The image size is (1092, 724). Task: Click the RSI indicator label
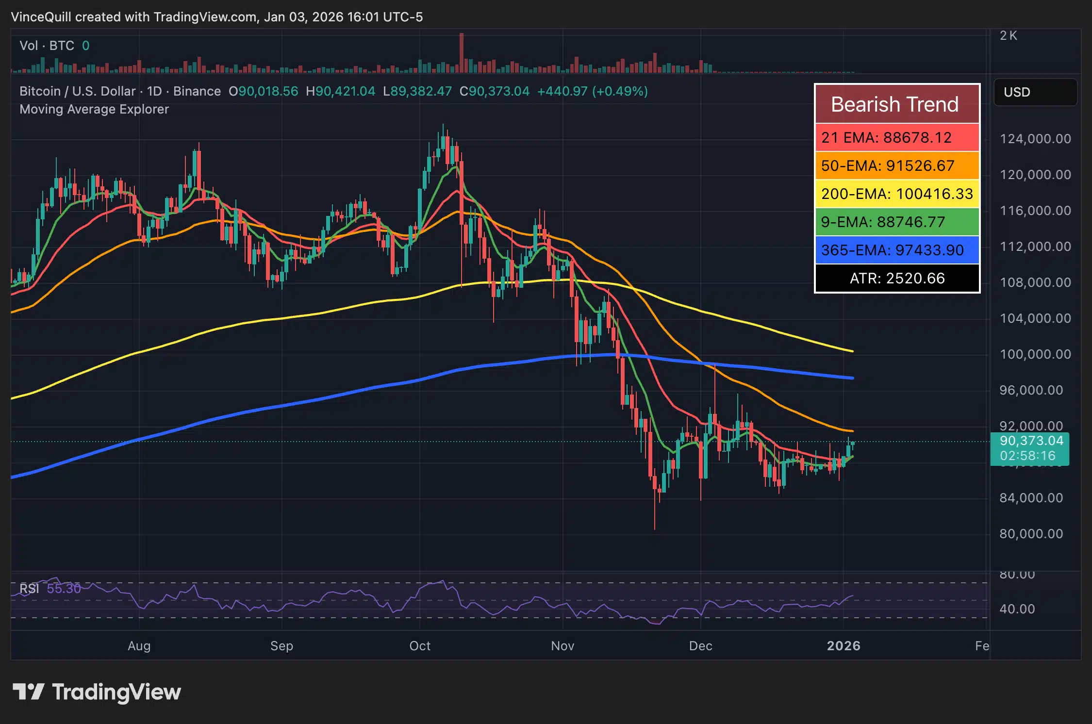pos(29,589)
